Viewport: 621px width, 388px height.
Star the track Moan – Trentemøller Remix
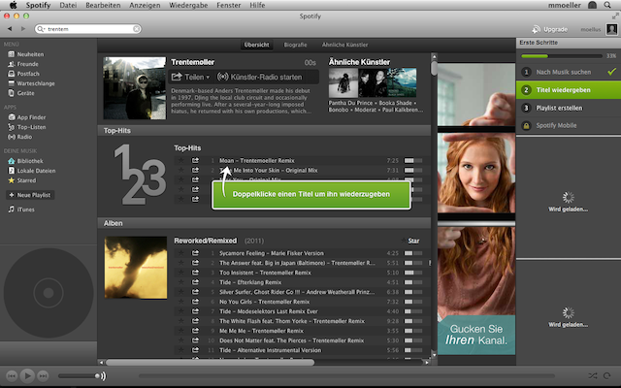pyautogui.click(x=181, y=160)
